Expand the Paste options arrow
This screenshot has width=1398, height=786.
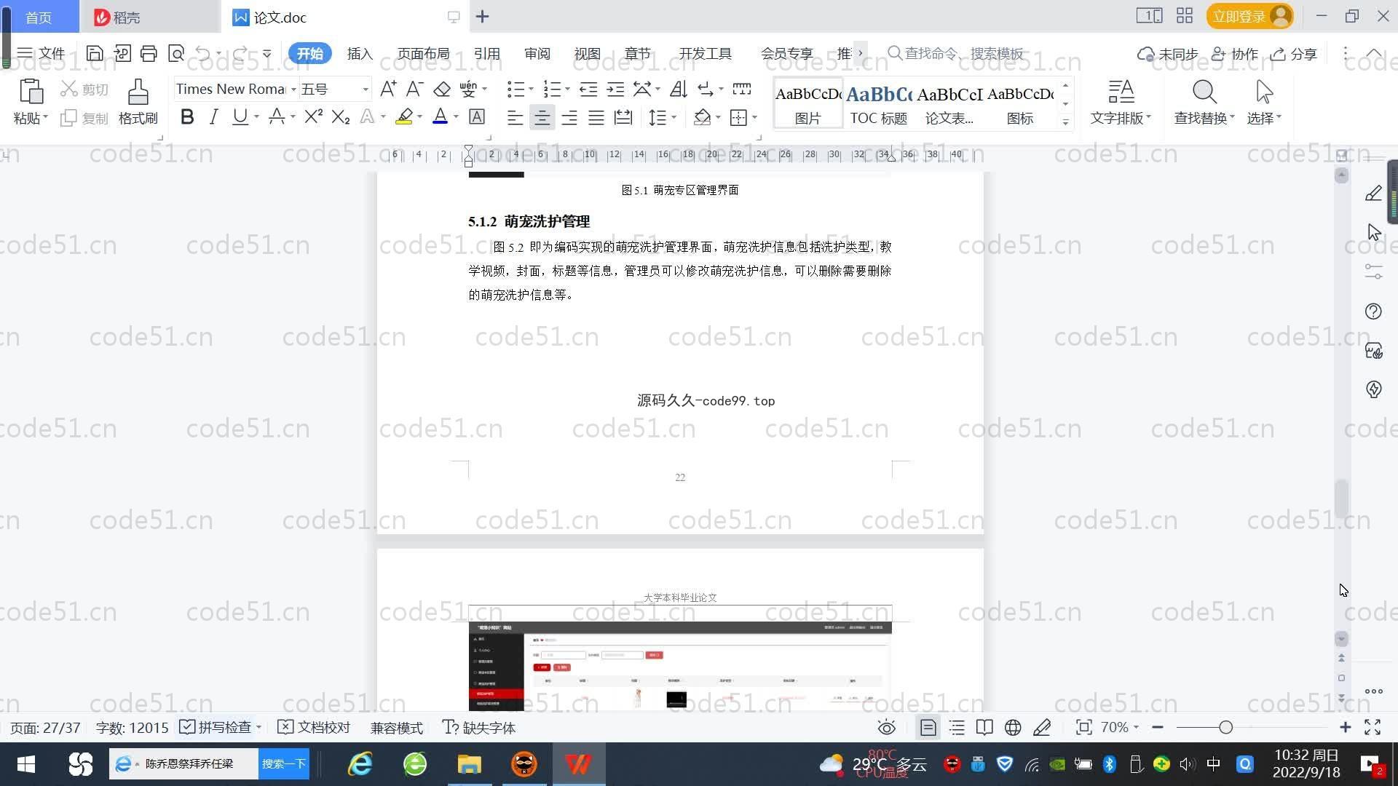[x=45, y=117]
